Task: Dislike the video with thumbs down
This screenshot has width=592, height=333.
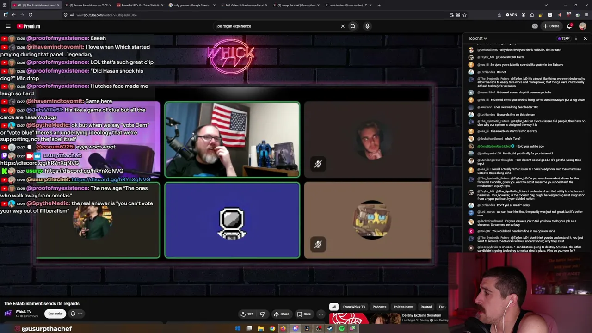Action: 262,314
